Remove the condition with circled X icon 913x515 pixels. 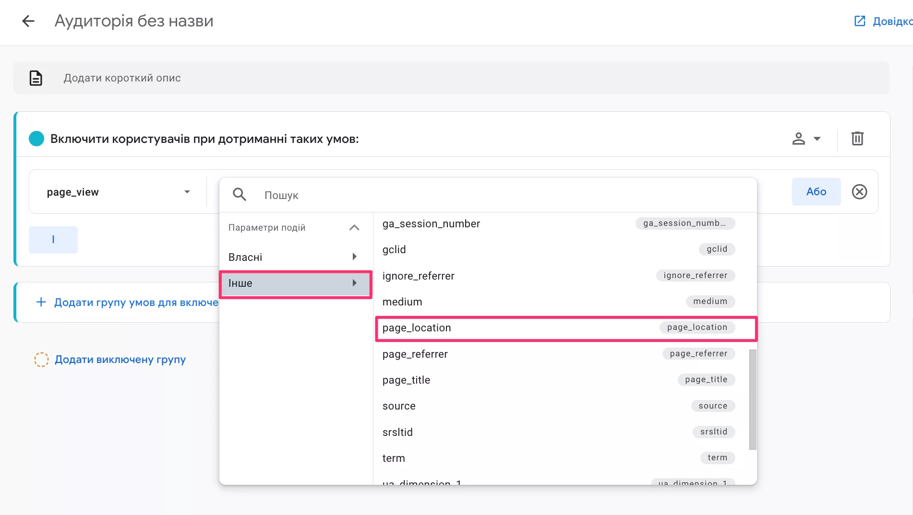click(x=859, y=192)
